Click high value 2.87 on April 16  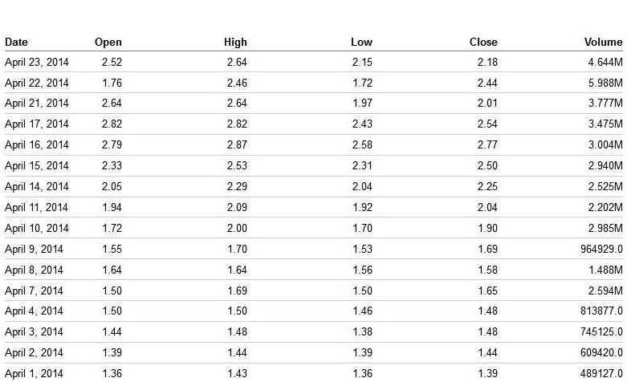coord(236,145)
